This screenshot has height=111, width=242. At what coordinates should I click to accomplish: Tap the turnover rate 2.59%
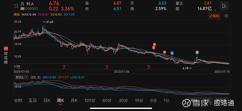click(x=161, y=9)
